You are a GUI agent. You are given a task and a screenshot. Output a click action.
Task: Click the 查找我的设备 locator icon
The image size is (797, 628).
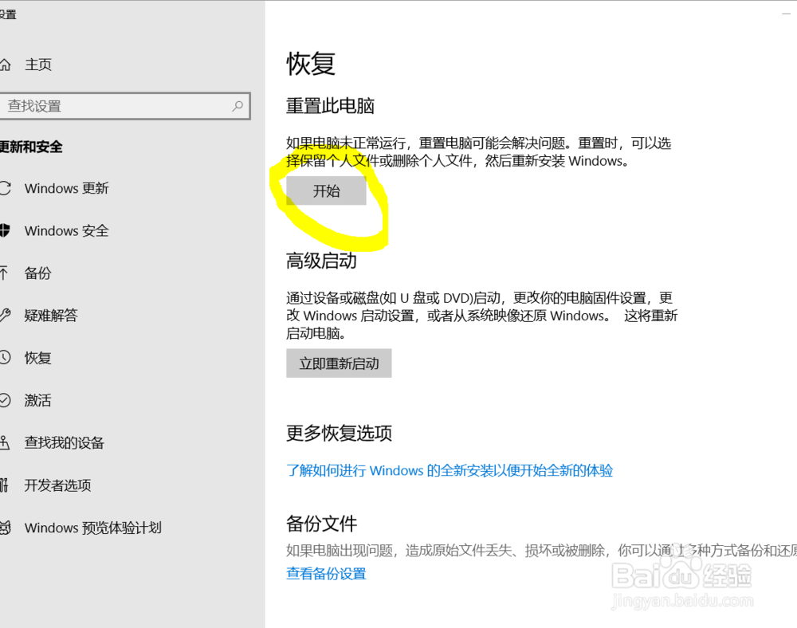click(x=5, y=442)
